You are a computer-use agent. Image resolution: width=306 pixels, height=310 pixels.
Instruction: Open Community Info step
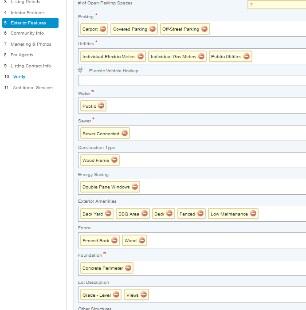[27, 33]
